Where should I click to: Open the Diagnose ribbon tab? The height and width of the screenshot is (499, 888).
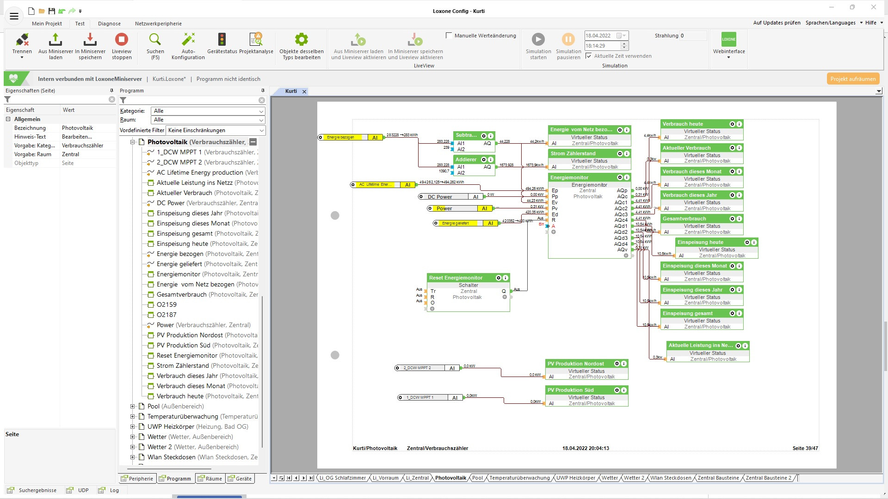pyautogui.click(x=109, y=24)
